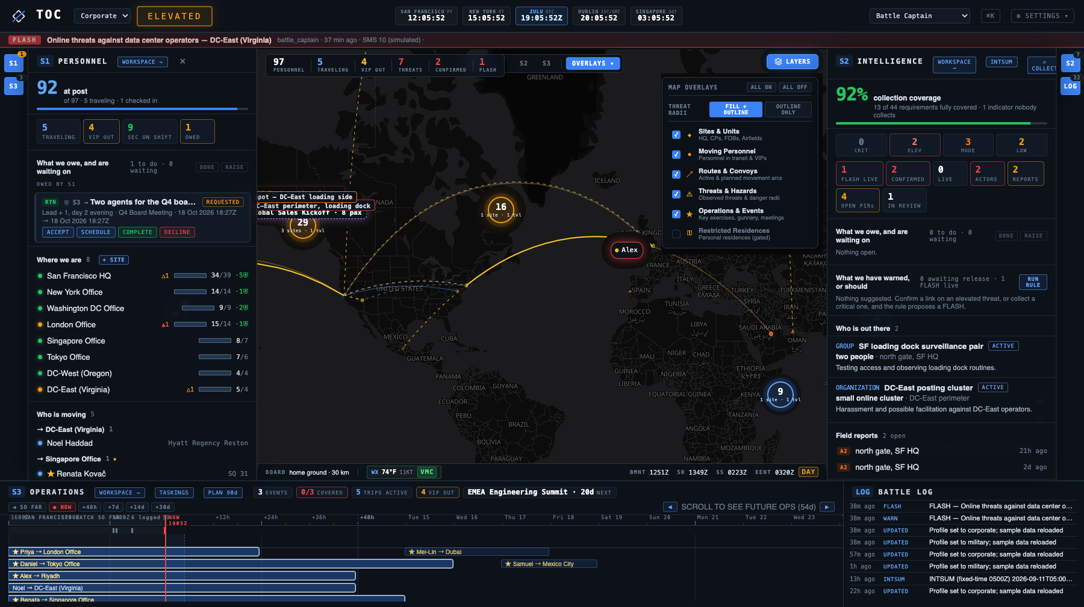Click the Operations & Events star icon
The image size is (1084, 607).
click(690, 214)
